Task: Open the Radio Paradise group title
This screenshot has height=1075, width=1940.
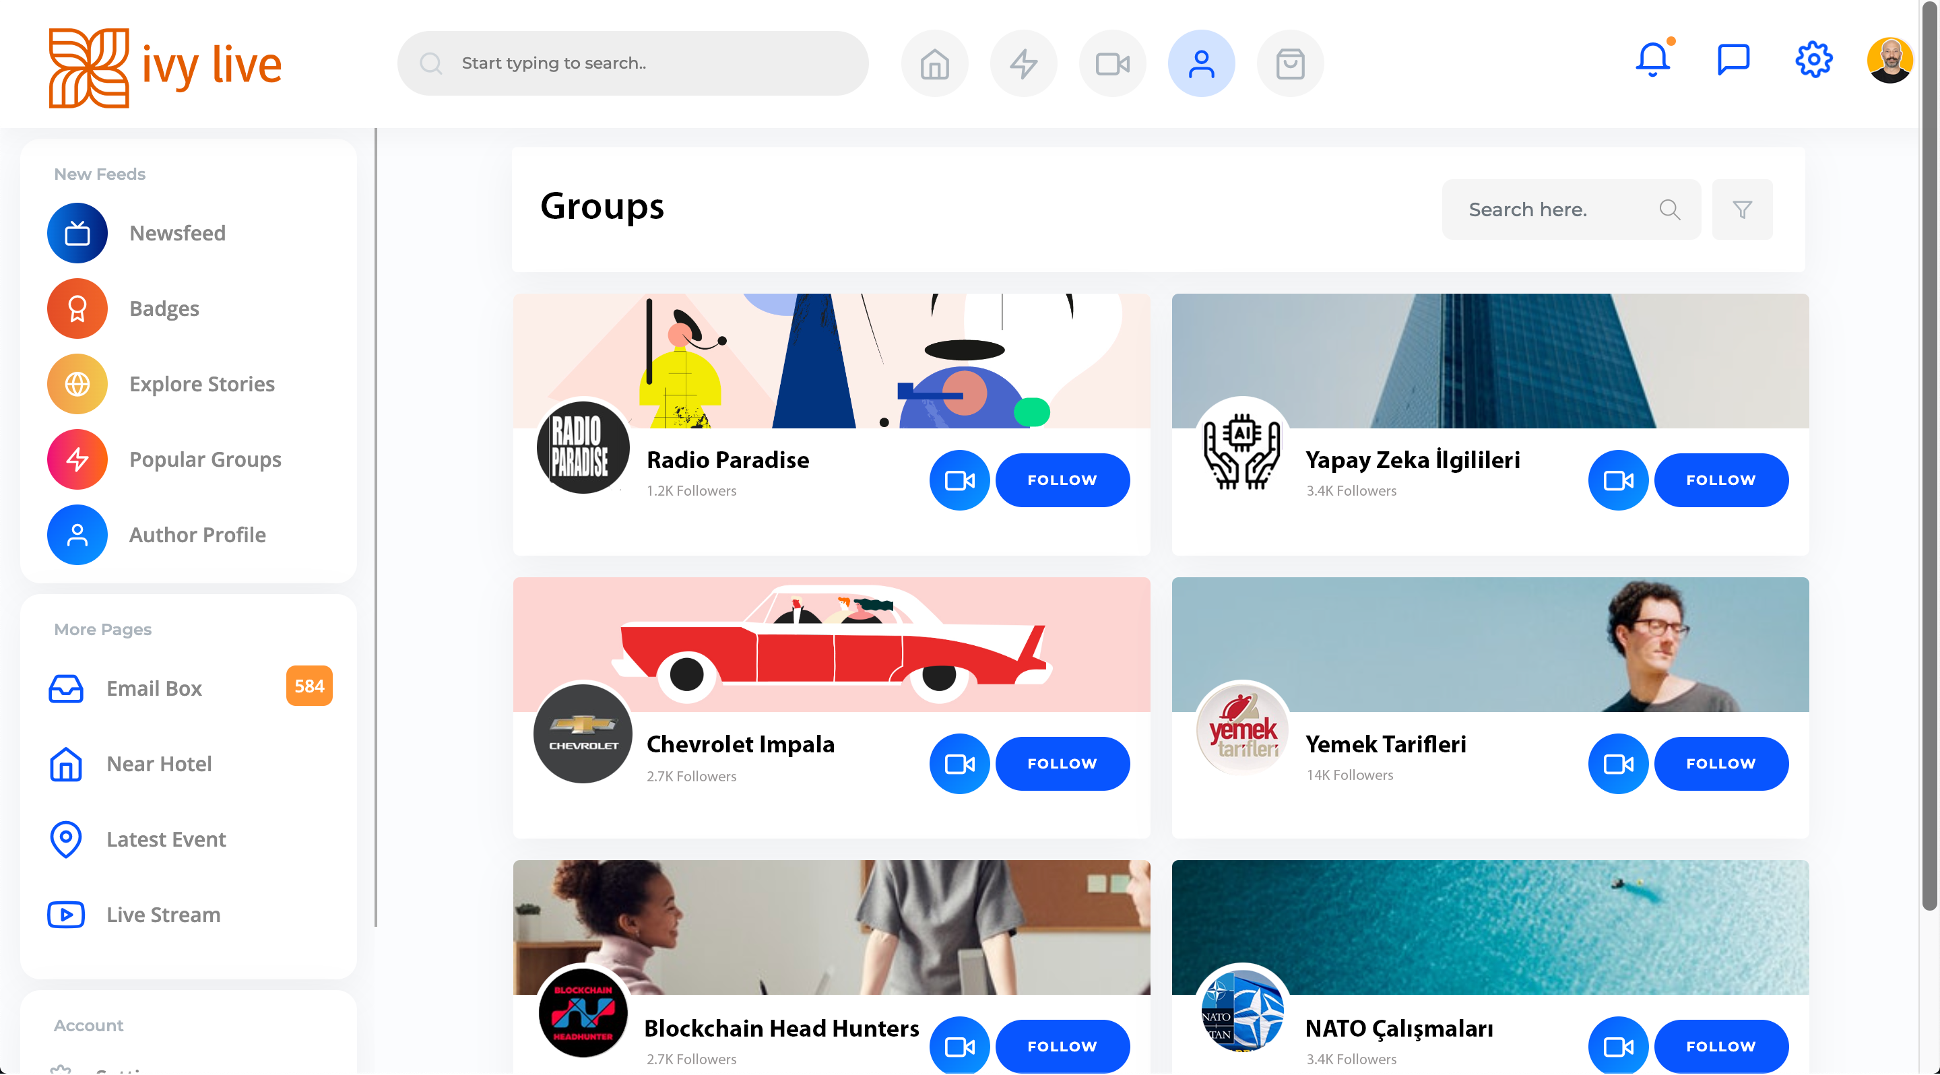Action: [727, 459]
